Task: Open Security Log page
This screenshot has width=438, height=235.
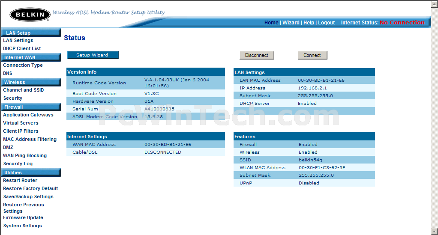Action: click(18, 164)
